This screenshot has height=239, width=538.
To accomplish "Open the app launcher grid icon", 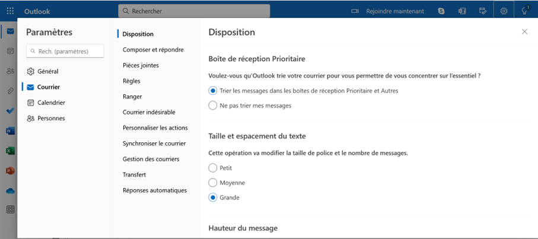I will pos(10,11).
